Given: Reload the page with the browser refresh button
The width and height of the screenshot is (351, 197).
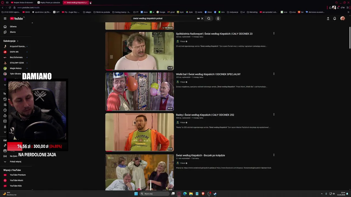Looking at the screenshot, I should 10,7.
